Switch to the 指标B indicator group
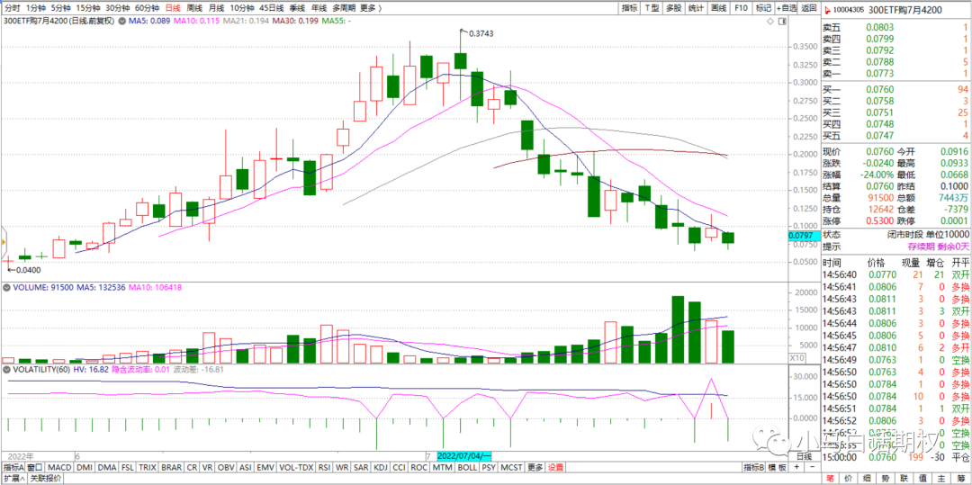Viewport: 972px width, 485px height. [x=753, y=467]
